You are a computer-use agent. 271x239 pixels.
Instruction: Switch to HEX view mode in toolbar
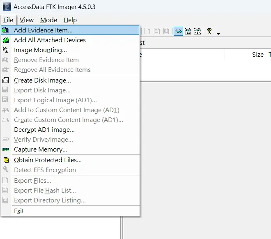pos(198,31)
